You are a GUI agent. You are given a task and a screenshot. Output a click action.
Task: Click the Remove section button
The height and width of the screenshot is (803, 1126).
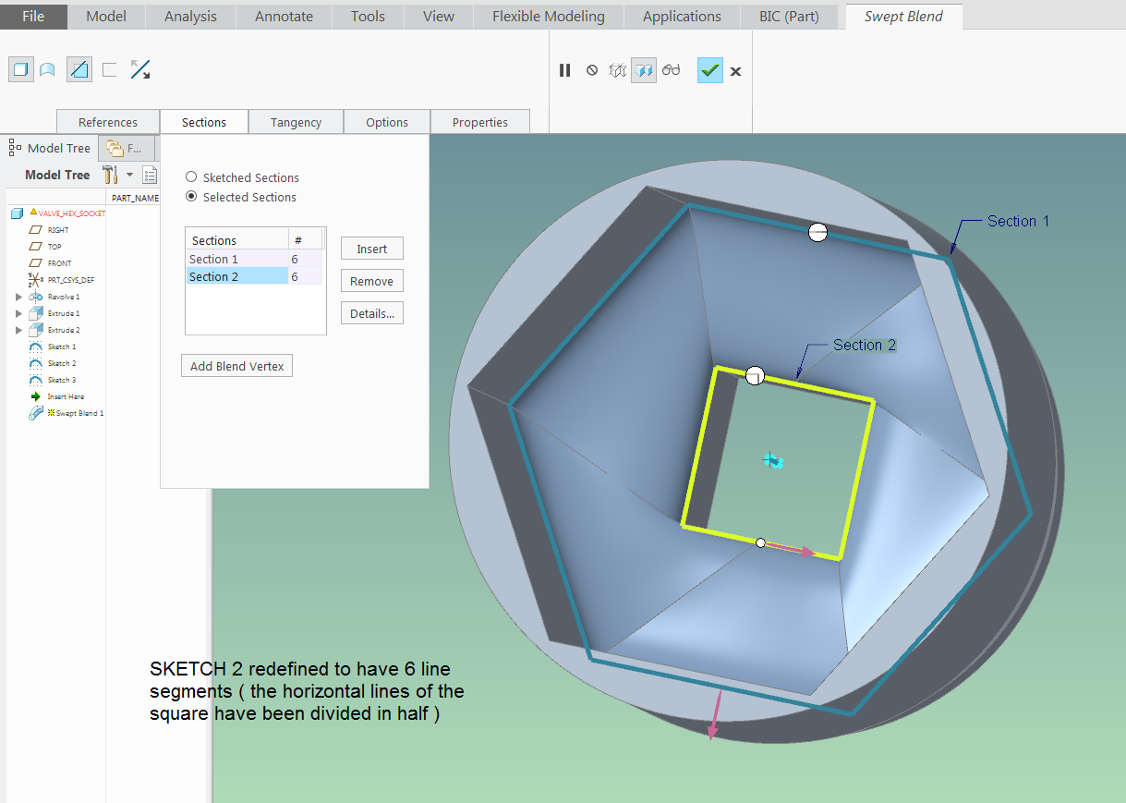(372, 281)
